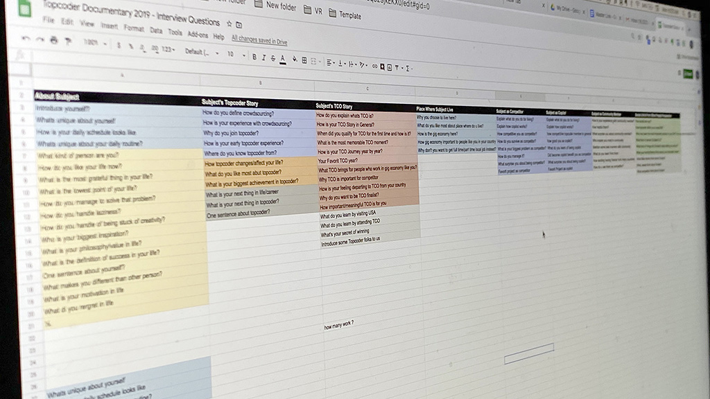Move document using the folder icon beside the title
710x399 pixels.
pos(239,25)
